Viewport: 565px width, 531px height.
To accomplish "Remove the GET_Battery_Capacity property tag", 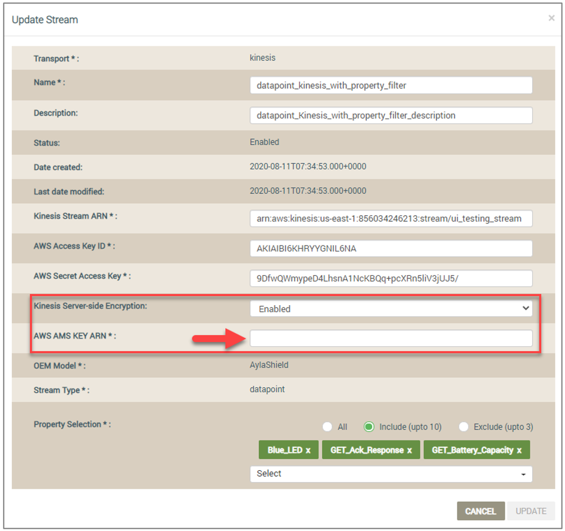I will (x=519, y=450).
